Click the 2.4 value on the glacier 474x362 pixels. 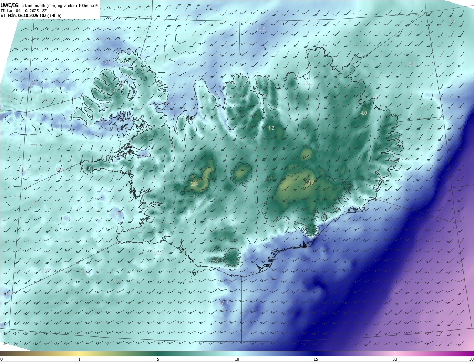point(194,184)
